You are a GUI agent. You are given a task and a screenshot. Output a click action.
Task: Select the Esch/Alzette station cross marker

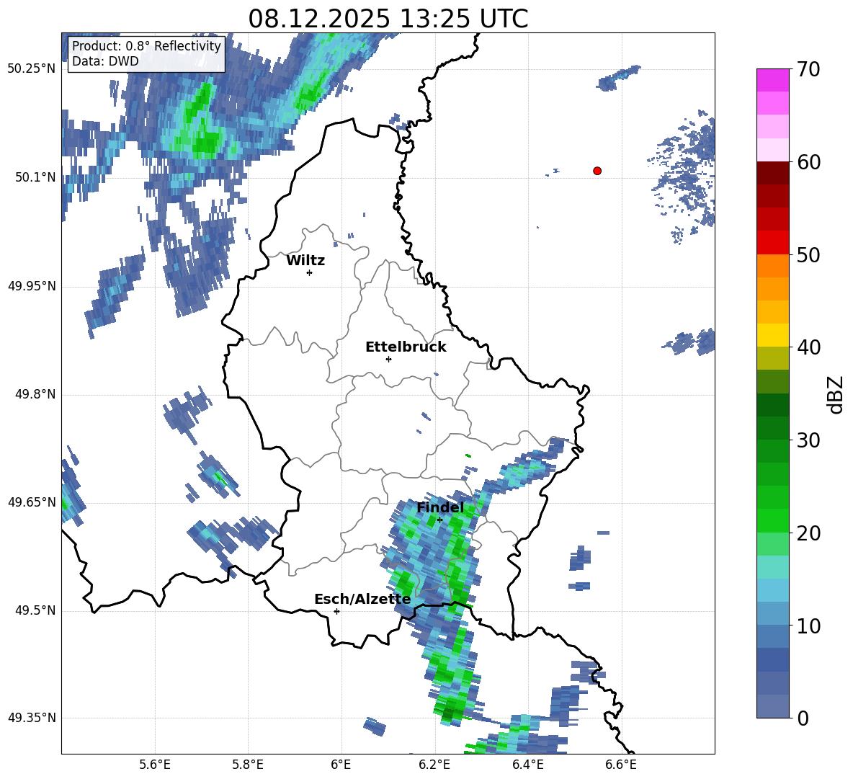click(336, 611)
